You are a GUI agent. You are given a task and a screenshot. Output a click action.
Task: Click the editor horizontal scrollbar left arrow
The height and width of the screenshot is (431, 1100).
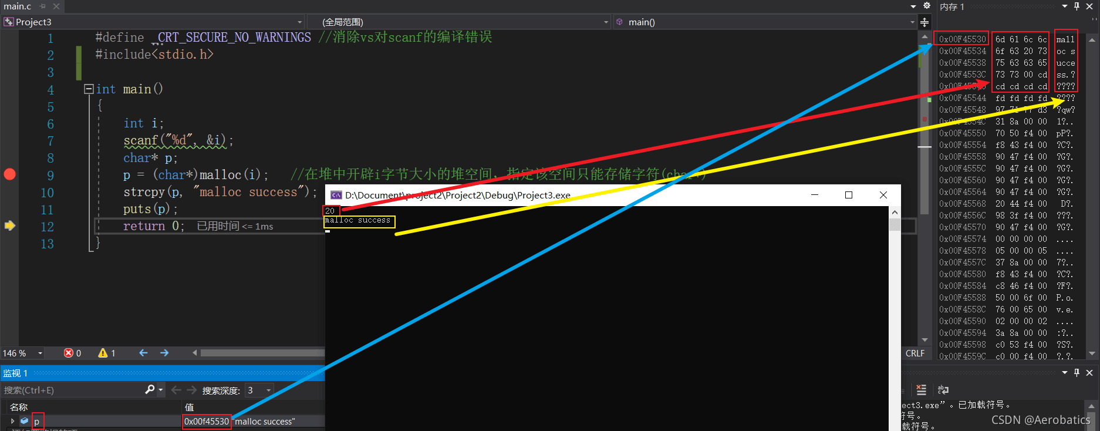pyautogui.click(x=194, y=353)
